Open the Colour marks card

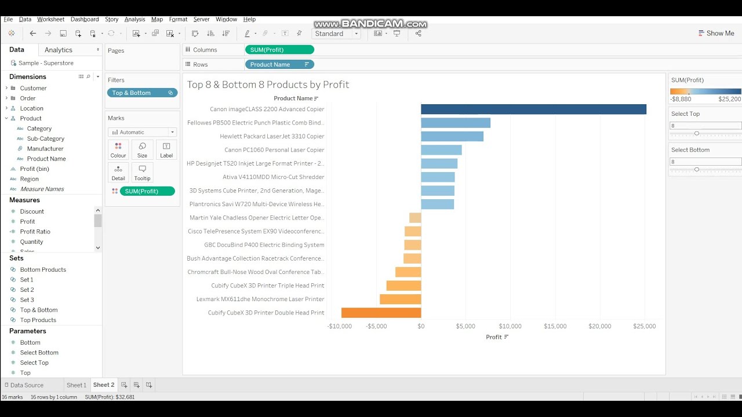pos(118,149)
